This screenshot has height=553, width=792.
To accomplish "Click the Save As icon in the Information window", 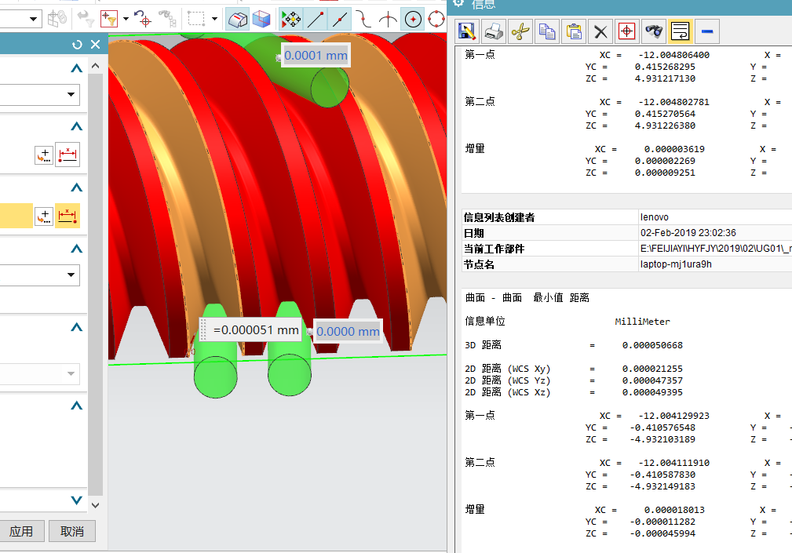I will click(467, 32).
